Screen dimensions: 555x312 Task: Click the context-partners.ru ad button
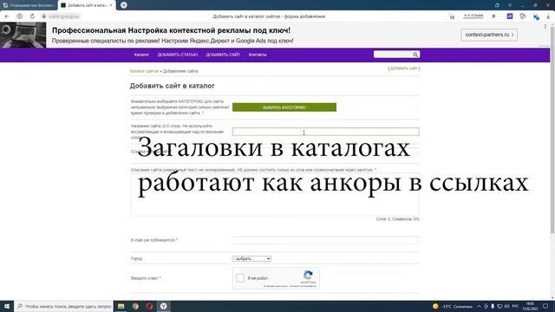pos(489,35)
